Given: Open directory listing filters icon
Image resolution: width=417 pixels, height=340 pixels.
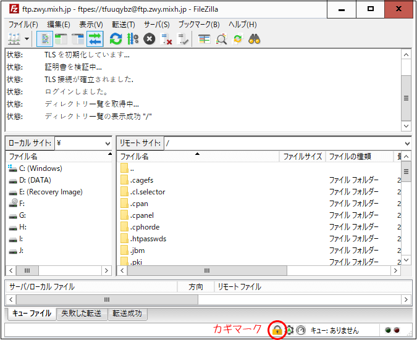Looking at the screenshot, I should 204,39.
